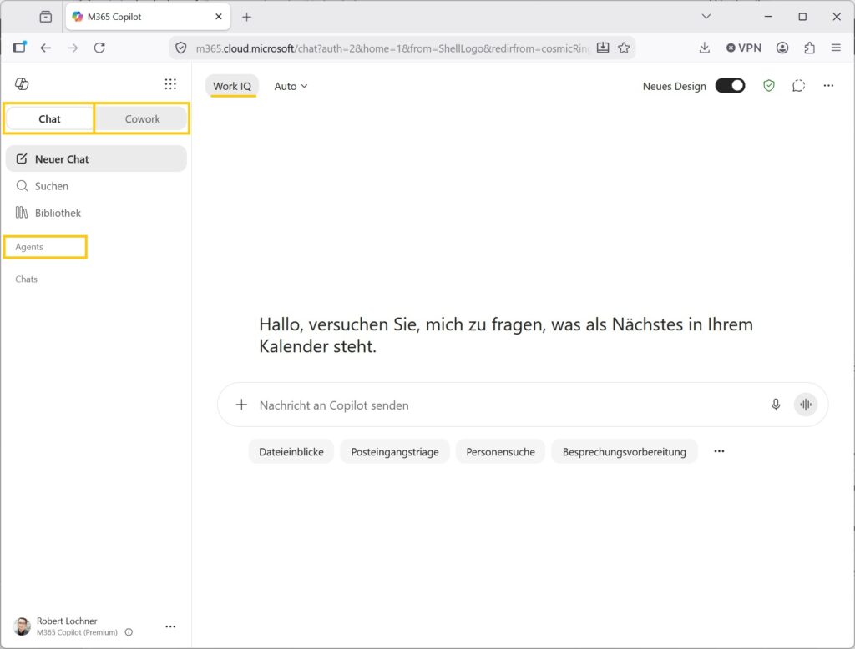Switch to the Chat tab
Image resolution: width=855 pixels, height=649 pixels.
(x=49, y=118)
